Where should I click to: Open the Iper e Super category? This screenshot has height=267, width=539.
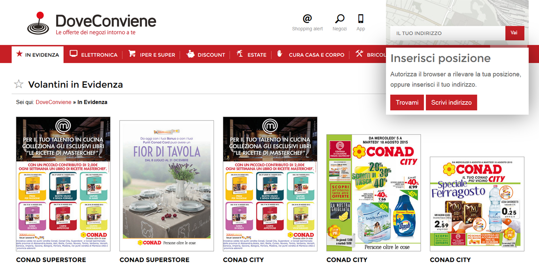[x=152, y=54]
